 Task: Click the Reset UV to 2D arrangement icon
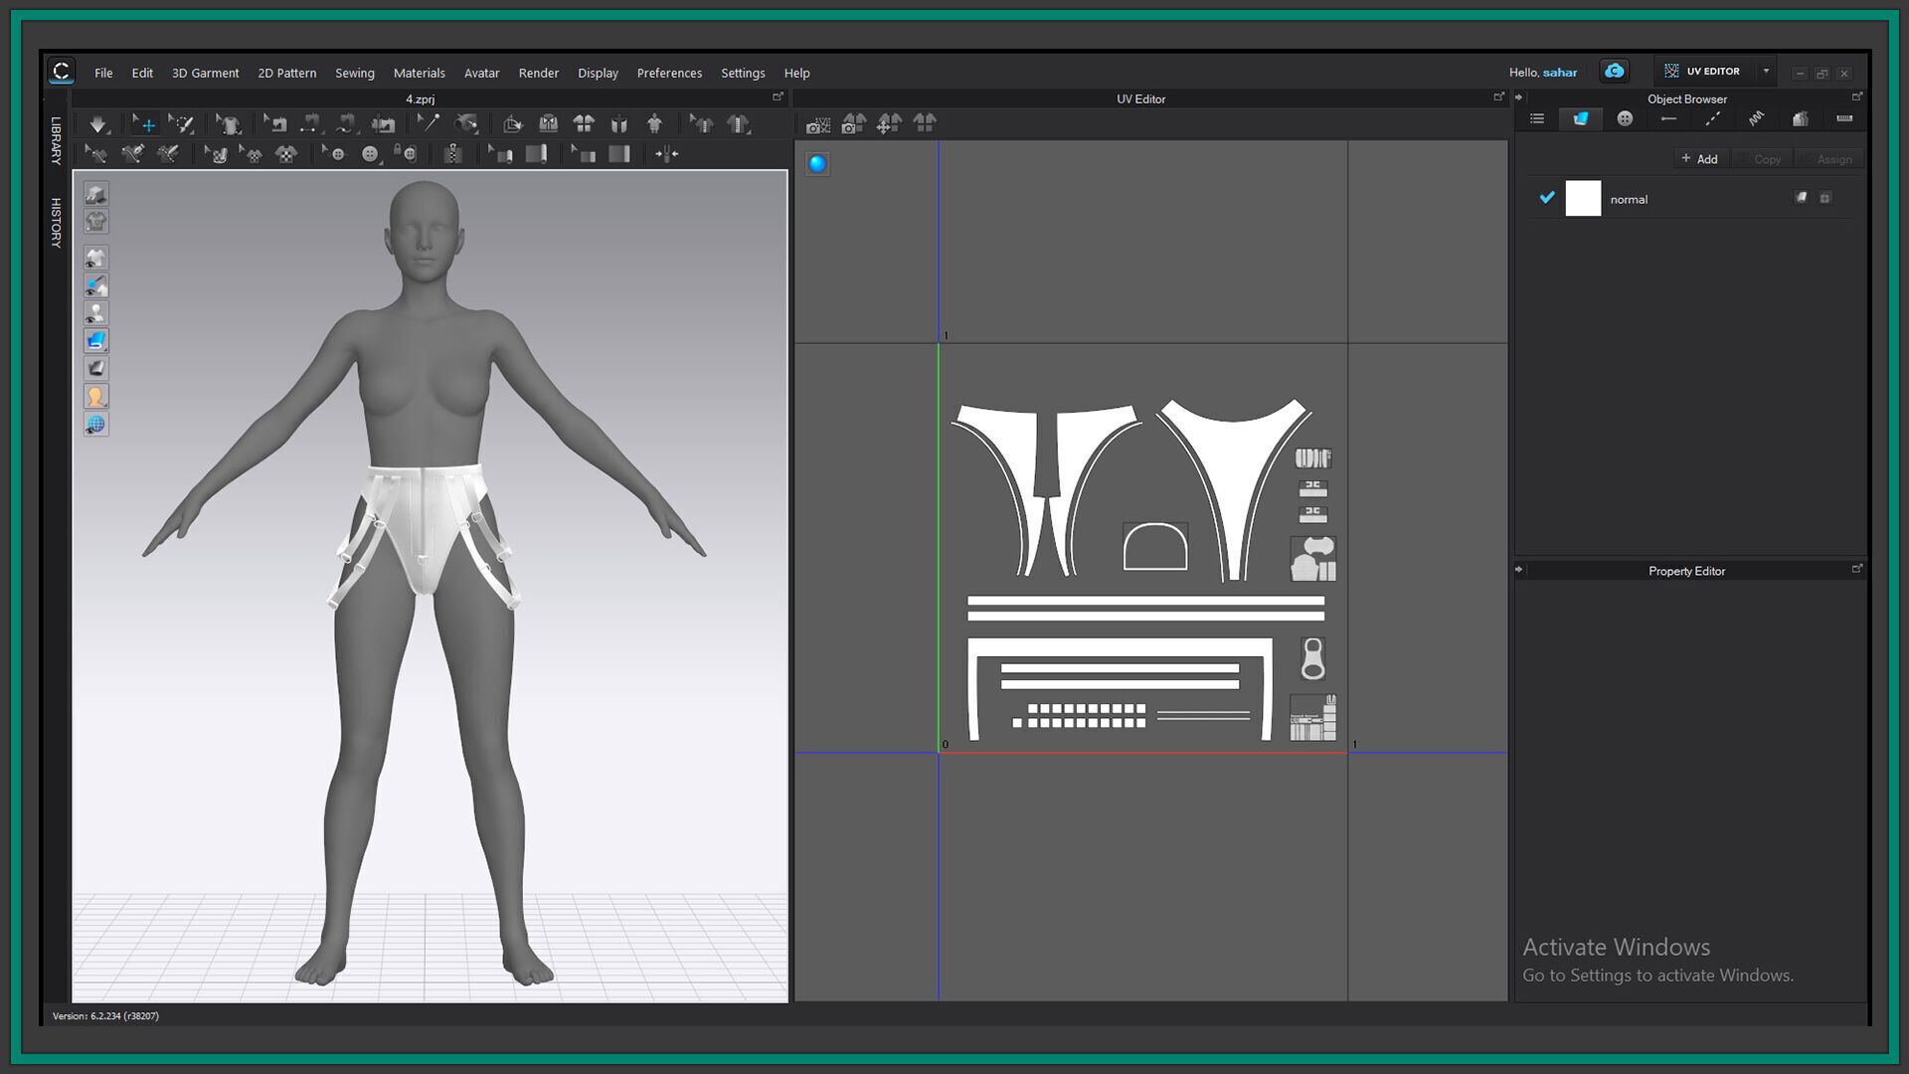click(925, 123)
